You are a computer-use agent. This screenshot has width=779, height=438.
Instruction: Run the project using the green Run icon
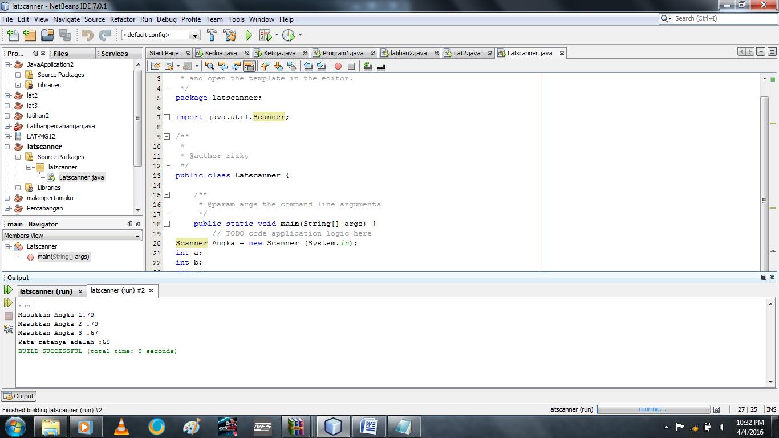click(x=248, y=35)
